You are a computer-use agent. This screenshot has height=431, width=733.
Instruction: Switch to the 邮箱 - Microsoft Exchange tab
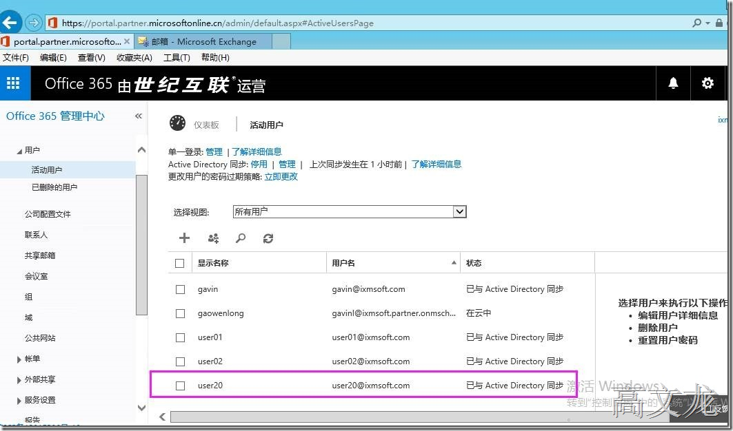(x=203, y=41)
